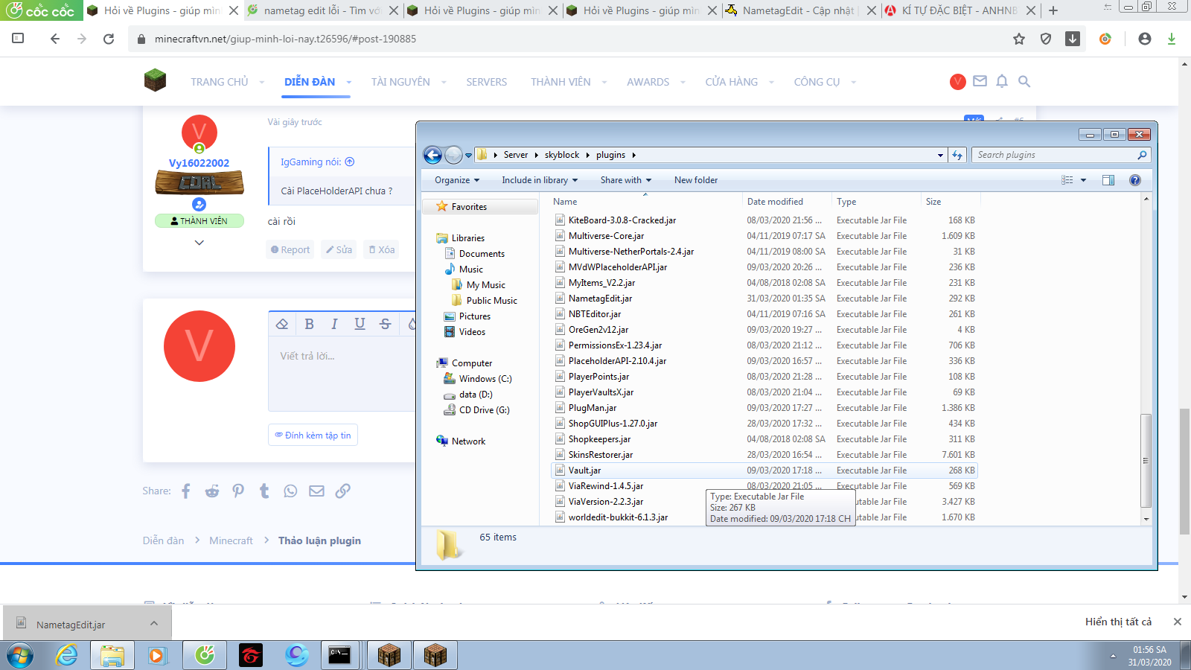
Task: Open the Vy16022002 username link
Action: tap(199, 163)
